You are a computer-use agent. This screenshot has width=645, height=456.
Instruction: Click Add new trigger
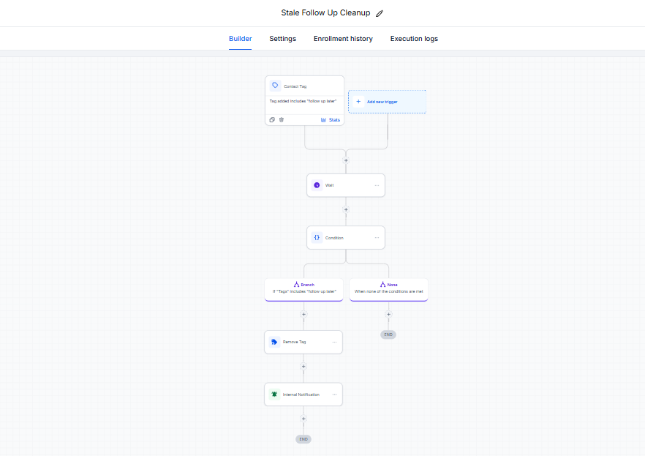(x=387, y=102)
